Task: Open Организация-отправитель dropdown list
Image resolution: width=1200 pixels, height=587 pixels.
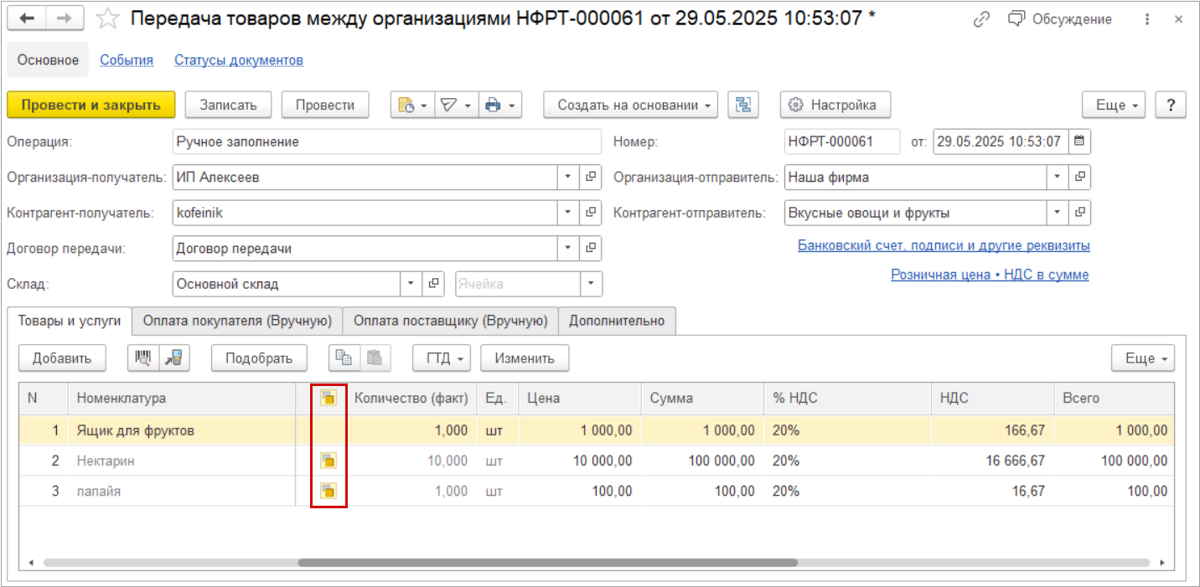Action: pyautogui.click(x=1058, y=178)
